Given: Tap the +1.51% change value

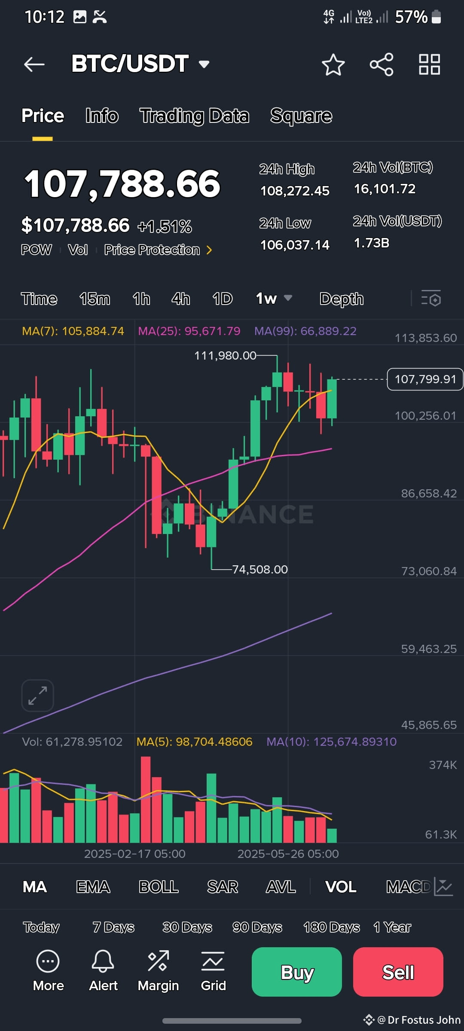Looking at the screenshot, I should [165, 226].
